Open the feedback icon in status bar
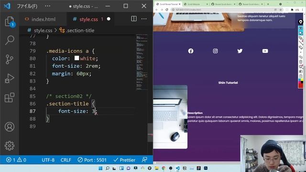Image resolution: width=306 pixels, height=172 pixels. point(144,160)
